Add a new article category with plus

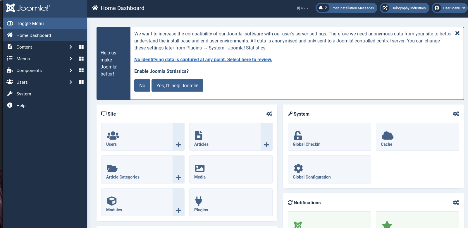178,169
